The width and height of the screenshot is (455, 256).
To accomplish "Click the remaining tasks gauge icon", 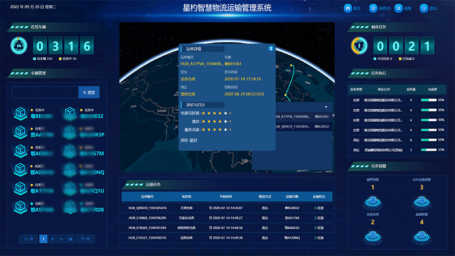I will pos(359,46).
